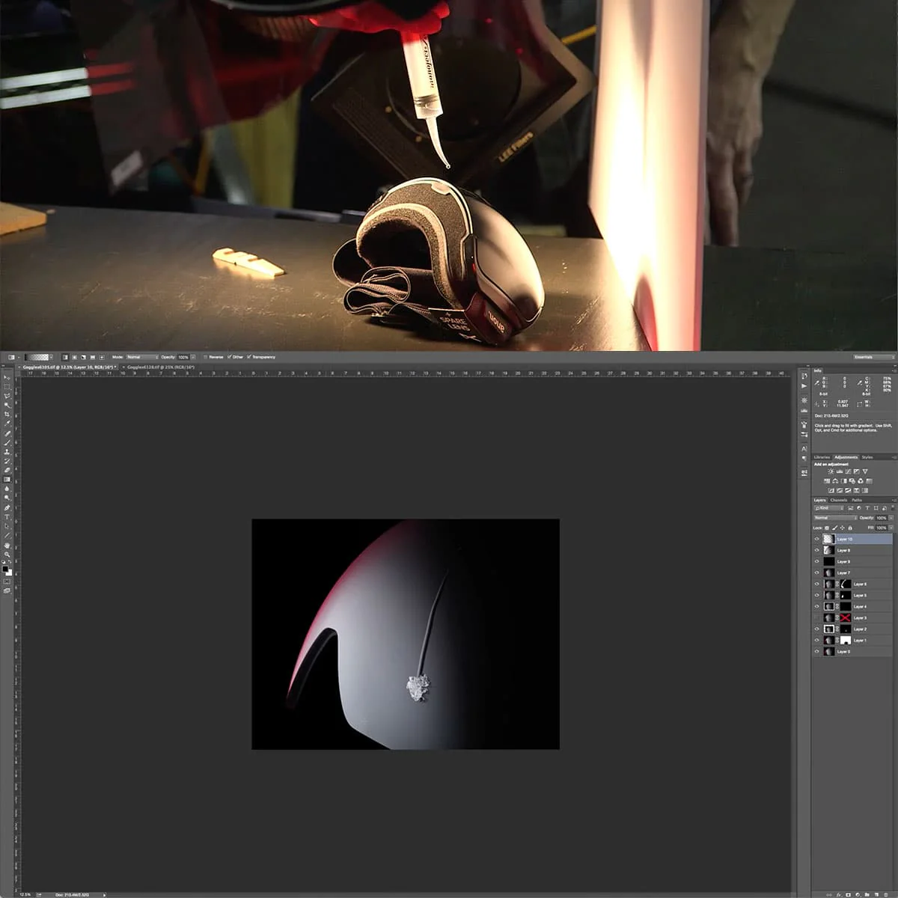Uncheck the Dither option in the options bar
This screenshot has height=898, width=898.
230,358
